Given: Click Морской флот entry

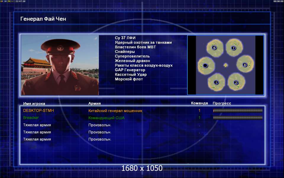Looking at the screenshot, I should [129, 79].
